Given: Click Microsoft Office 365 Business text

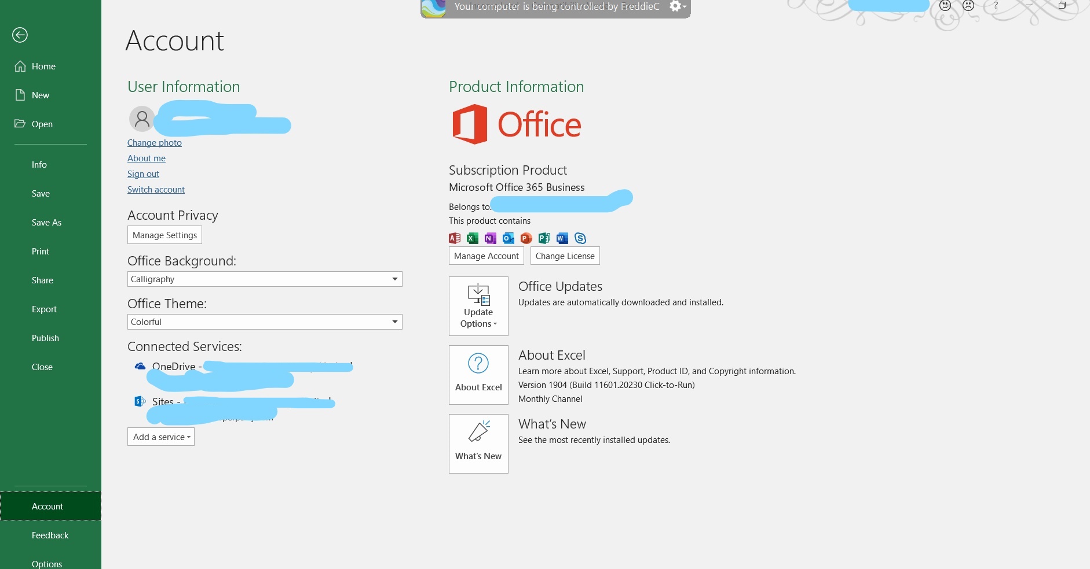Looking at the screenshot, I should [517, 187].
